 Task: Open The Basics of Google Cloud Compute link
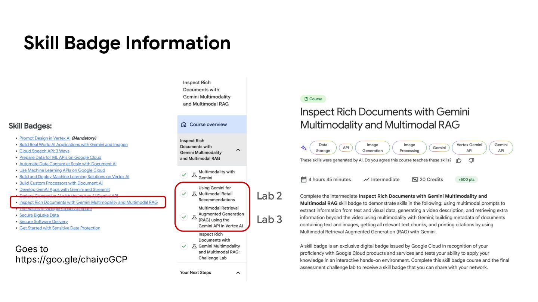(x=56, y=209)
